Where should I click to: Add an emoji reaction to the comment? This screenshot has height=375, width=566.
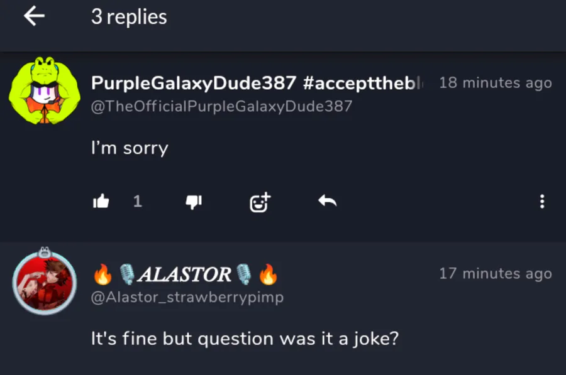(260, 202)
